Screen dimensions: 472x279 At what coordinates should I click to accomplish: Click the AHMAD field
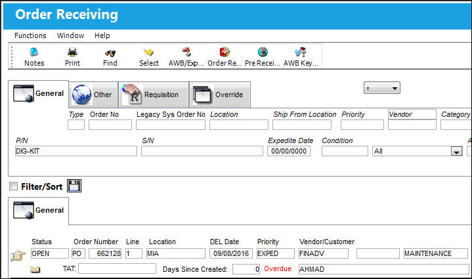(384, 269)
